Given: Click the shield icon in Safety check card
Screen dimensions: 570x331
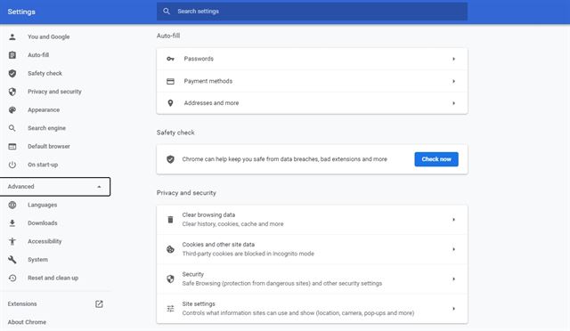Looking at the screenshot, I should tap(170, 159).
